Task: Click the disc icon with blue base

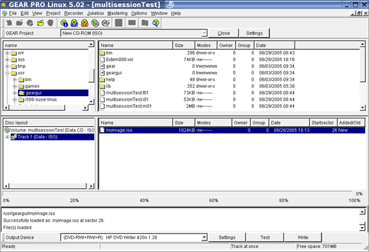Action: pyautogui.click(x=74, y=23)
